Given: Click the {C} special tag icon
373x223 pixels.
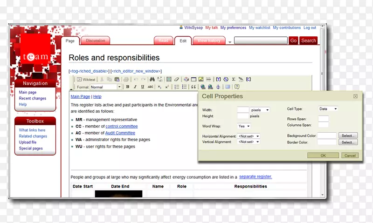Looking at the screenshot, I should (249, 79).
